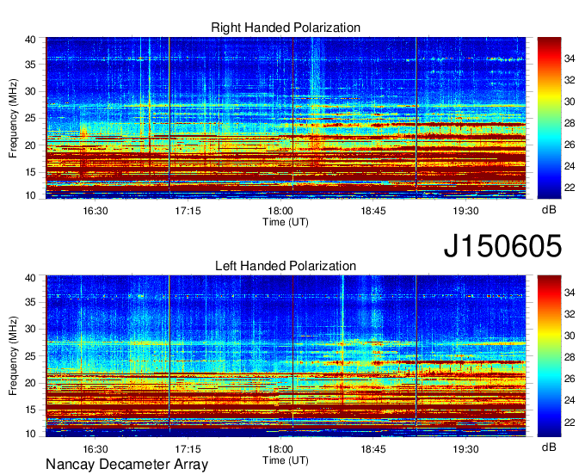
Task: Click Time (UT) label under Left Handed plot
Action: (x=286, y=460)
